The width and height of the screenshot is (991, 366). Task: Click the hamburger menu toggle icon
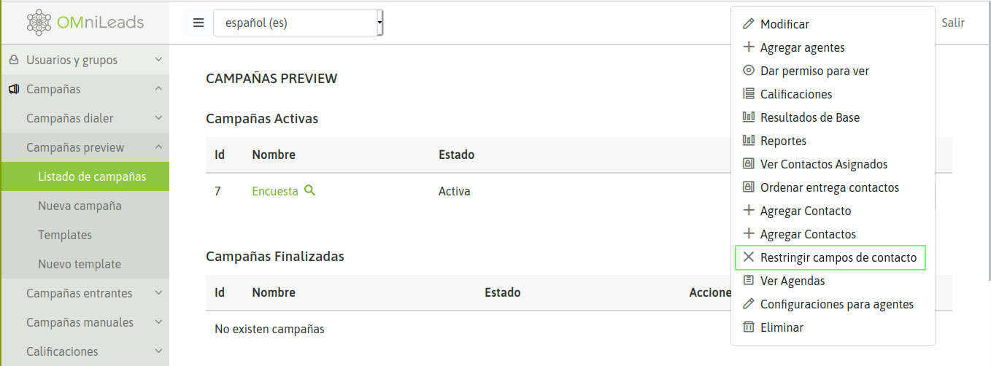point(198,23)
